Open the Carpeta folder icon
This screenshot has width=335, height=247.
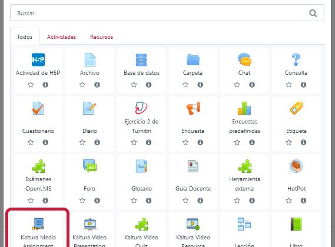[193, 59]
